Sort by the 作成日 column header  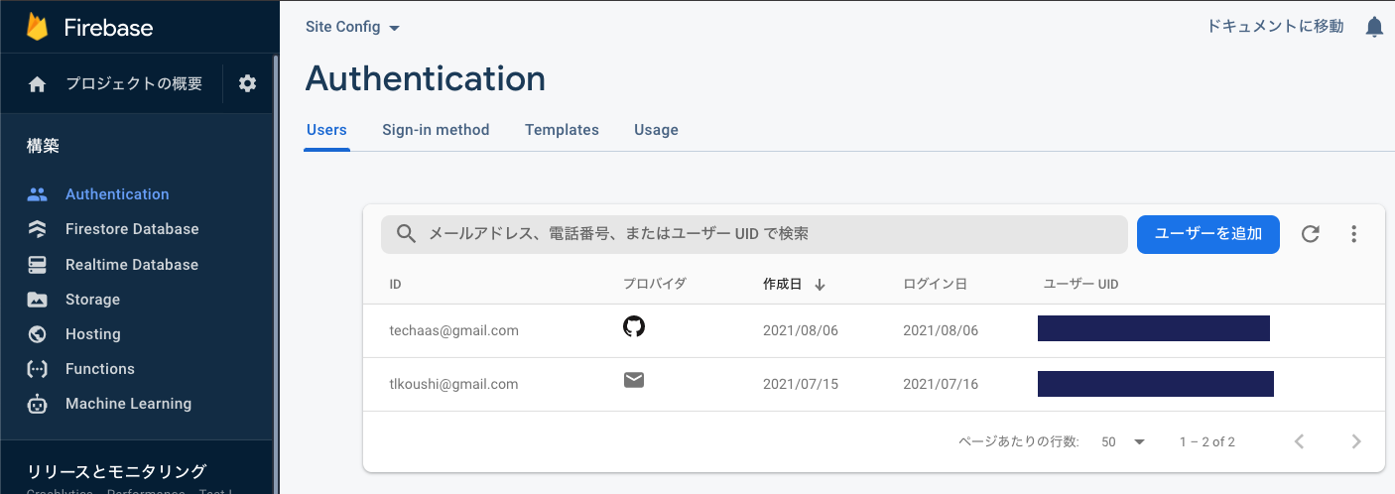coord(782,285)
